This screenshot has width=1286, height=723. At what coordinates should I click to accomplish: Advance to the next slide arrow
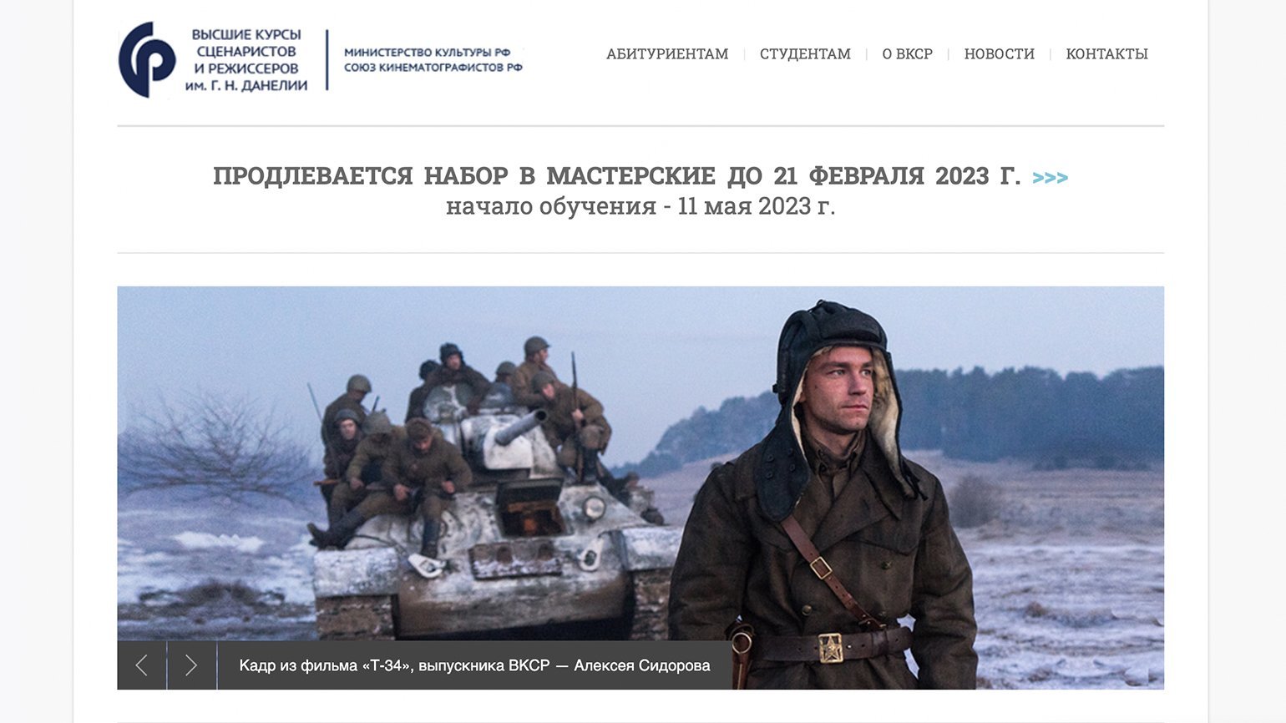coord(192,665)
